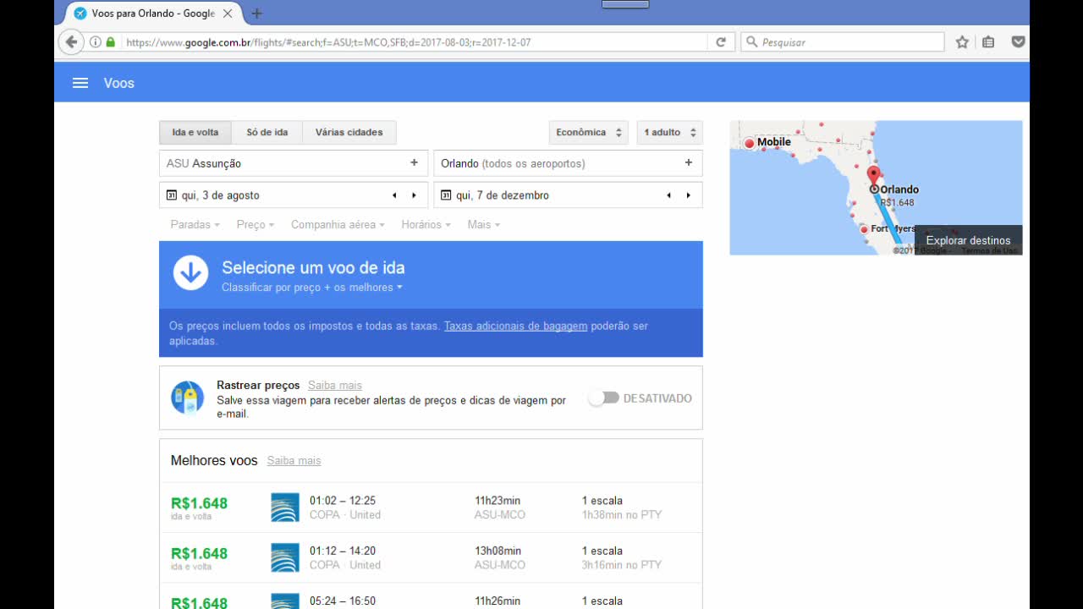Open a new tab with the plus button
The image size is (1083, 609).
(x=257, y=14)
